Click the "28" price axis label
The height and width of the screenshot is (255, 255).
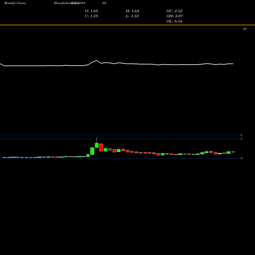tap(244, 29)
